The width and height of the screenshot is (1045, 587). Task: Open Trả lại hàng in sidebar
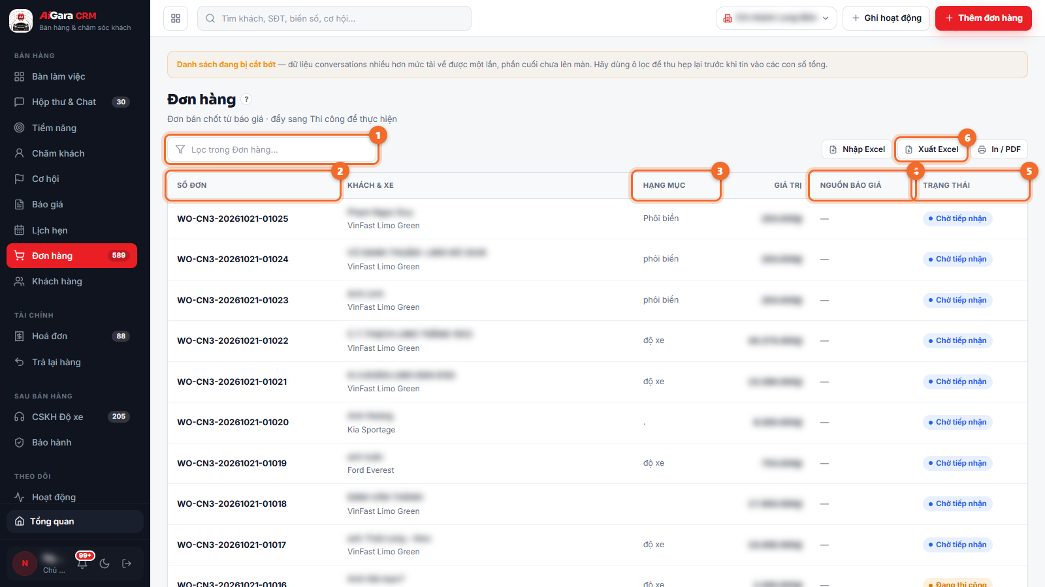[72, 362]
